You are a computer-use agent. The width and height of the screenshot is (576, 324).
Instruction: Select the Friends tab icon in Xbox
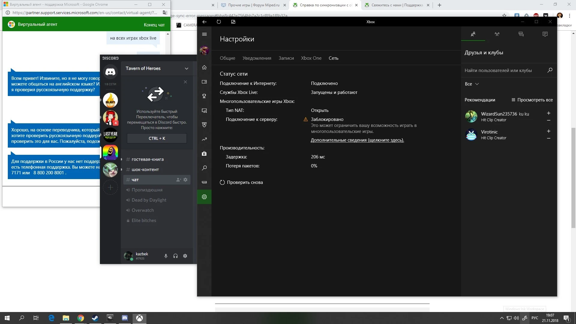tap(473, 34)
